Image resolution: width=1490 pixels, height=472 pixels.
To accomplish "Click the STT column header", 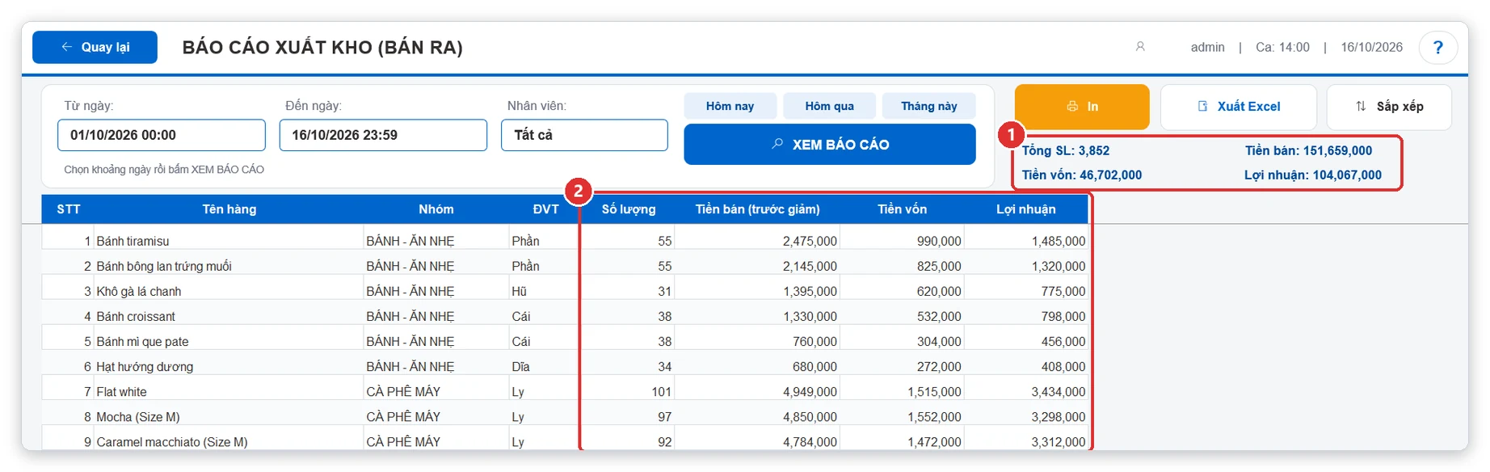I will pyautogui.click(x=69, y=209).
